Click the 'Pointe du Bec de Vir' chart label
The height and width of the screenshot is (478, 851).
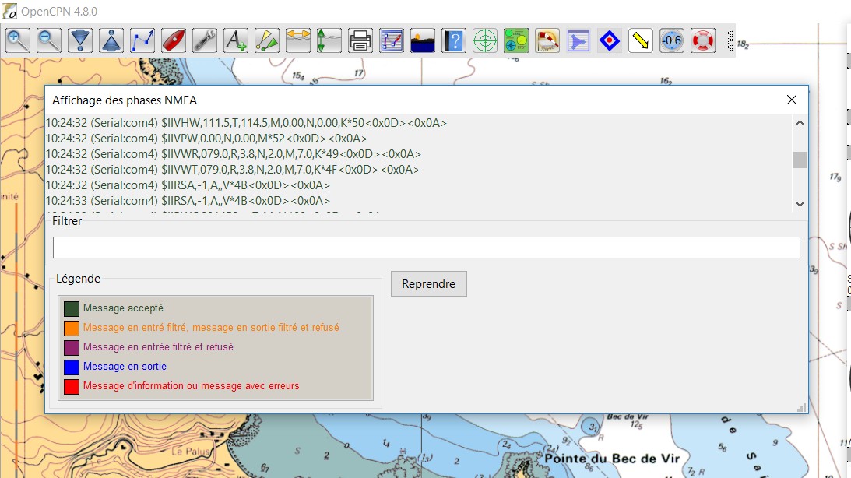612,459
